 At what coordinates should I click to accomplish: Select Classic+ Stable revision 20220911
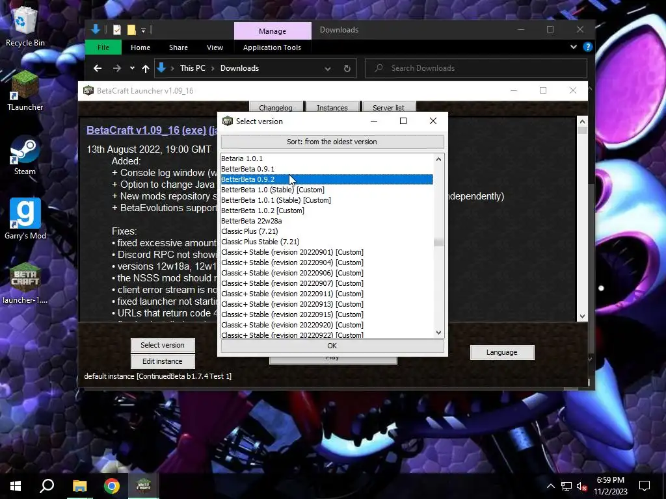coord(327,294)
